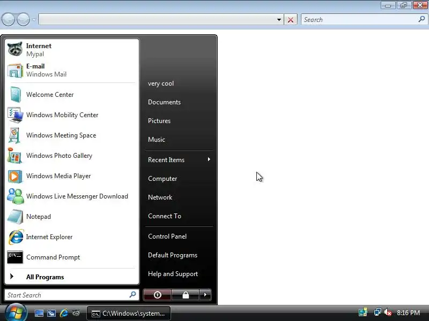Click the muted volume tray icon
This screenshot has width=429, height=321.
tap(388, 312)
